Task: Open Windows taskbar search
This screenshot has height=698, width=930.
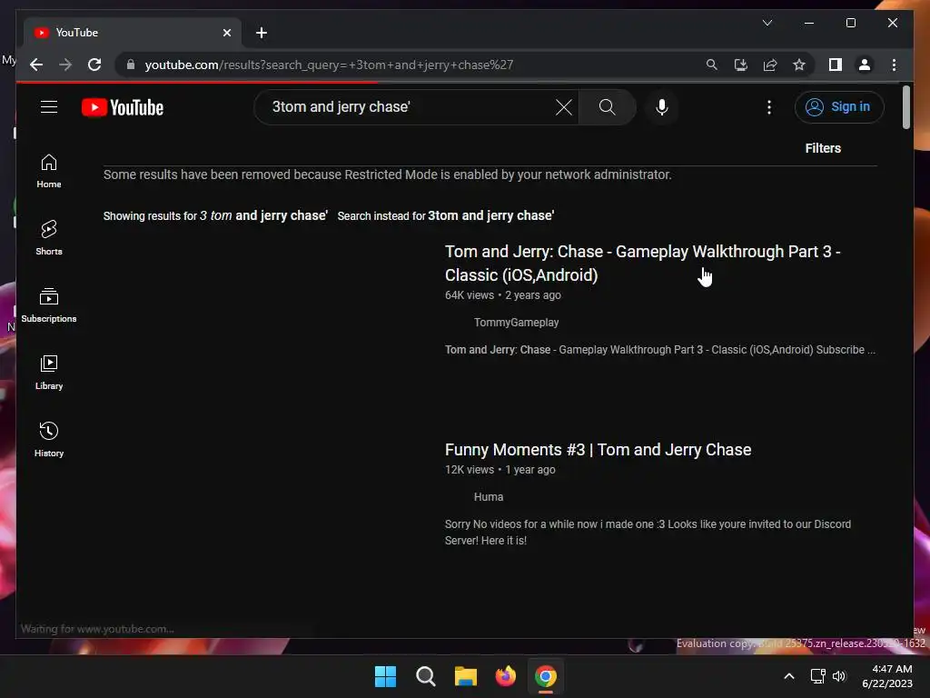Action: coord(425,676)
